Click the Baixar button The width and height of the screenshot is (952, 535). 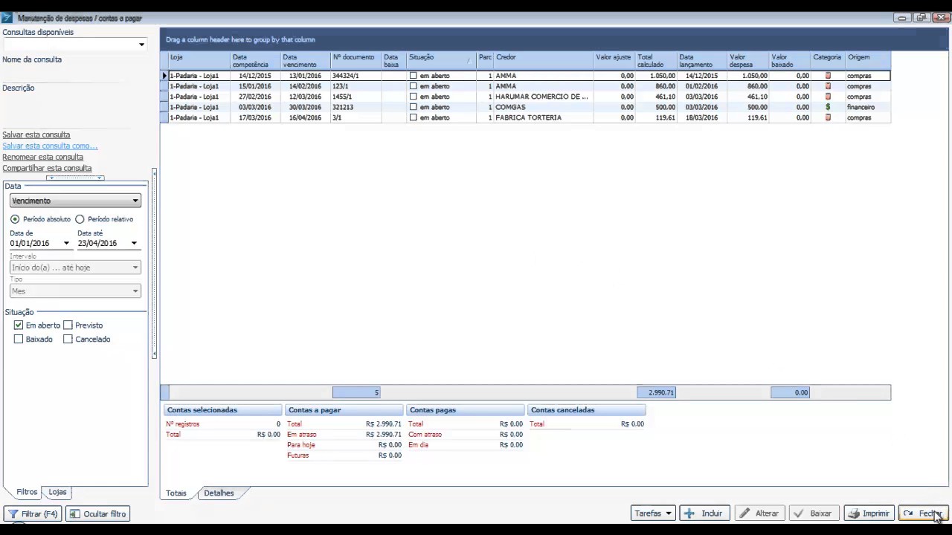[x=814, y=513]
